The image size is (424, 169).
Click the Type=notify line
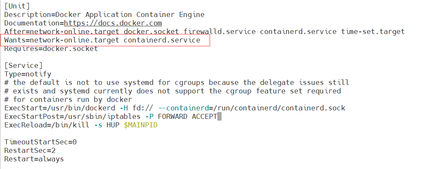point(28,74)
